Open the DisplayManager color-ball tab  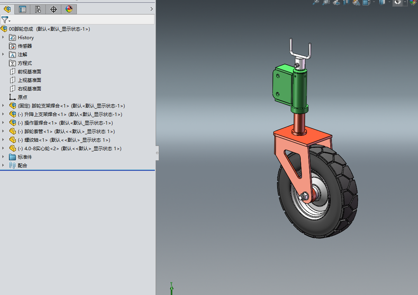click(x=69, y=9)
